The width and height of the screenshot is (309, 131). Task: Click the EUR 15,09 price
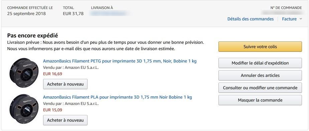pyautogui.click(x=52, y=110)
